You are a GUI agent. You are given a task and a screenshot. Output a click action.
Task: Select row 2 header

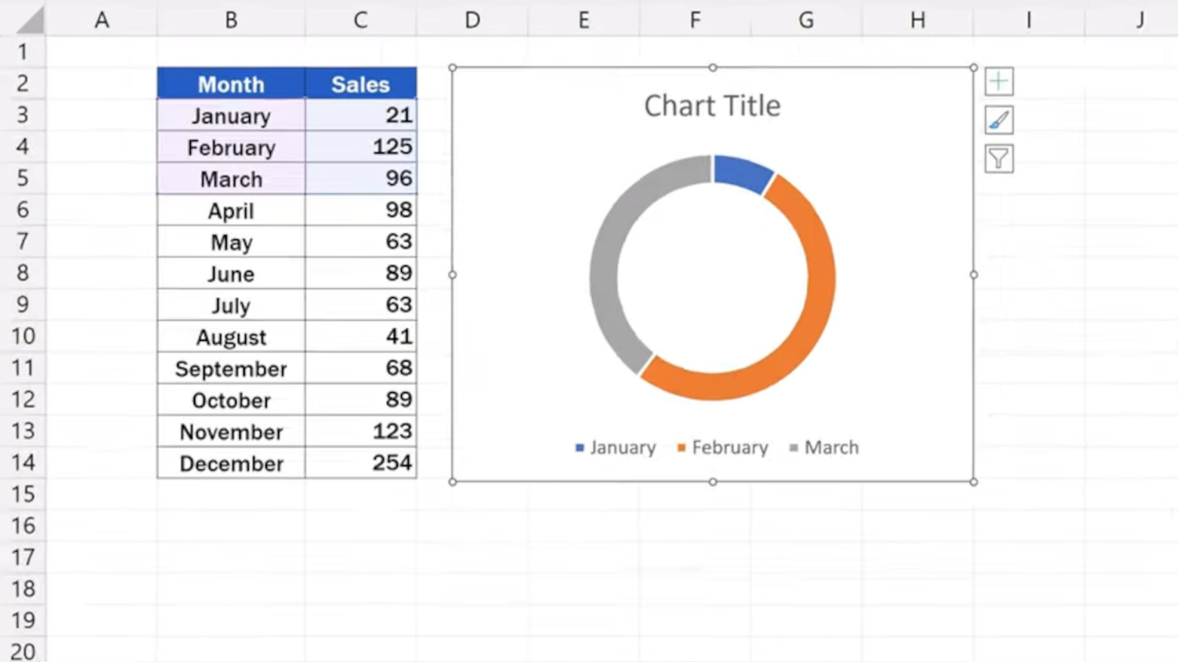(24, 84)
